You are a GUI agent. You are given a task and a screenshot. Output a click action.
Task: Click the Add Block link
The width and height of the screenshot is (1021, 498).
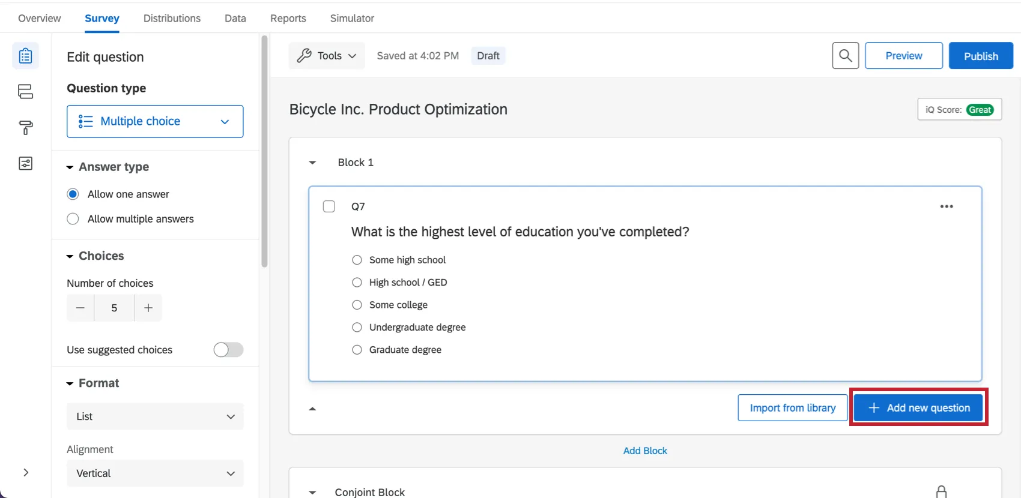pos(645,451)
